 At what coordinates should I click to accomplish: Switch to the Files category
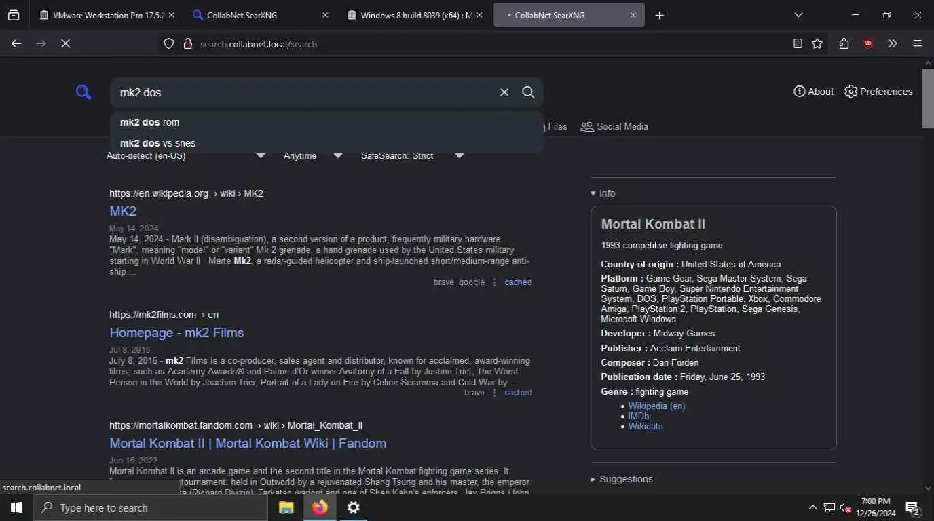tap(556, 126)
